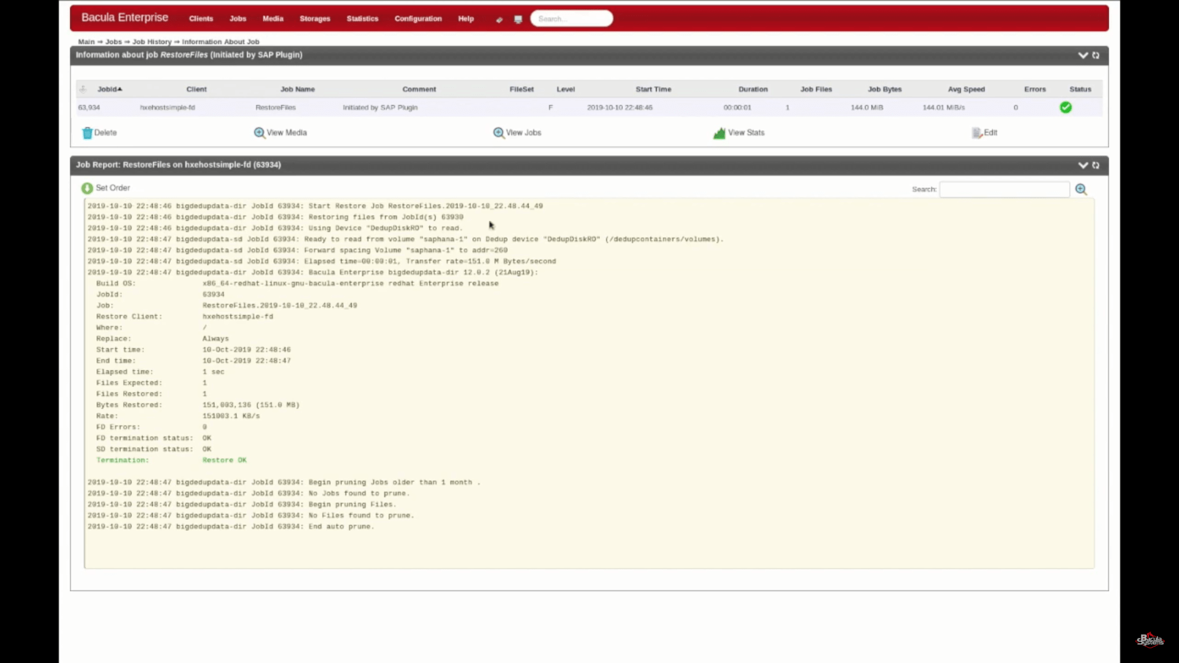Open the Storages menu
This screenshot has height=663, width=1179.
click(314, 18)
